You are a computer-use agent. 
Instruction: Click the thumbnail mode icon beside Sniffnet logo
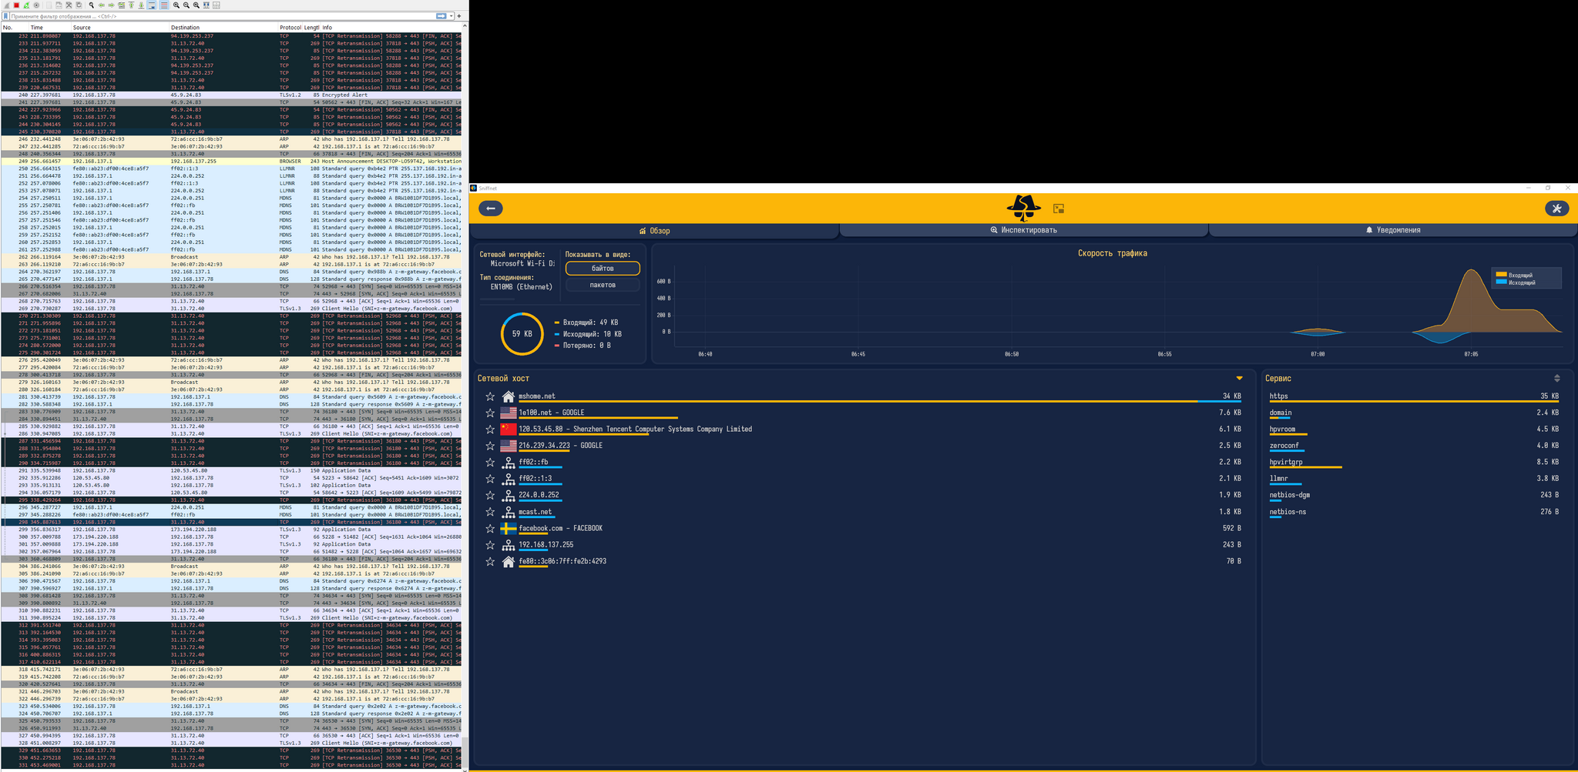click(x=1059, y=209)
